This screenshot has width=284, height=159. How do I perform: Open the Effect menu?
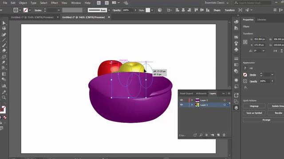(54, 3)
